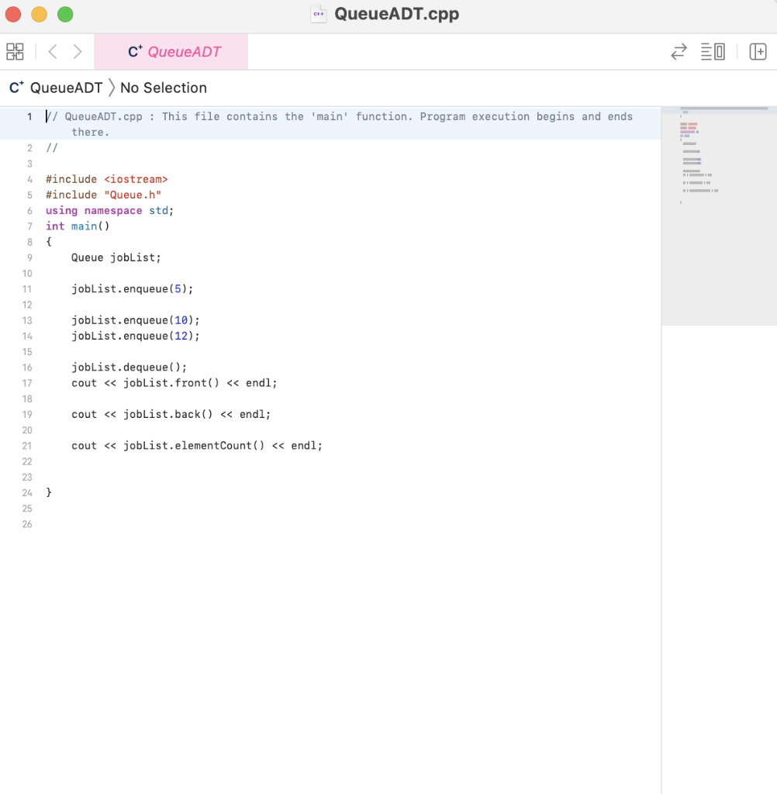777x794 pixels.
Task: Click line number 7 in the gutter
Action: (30, 226)
